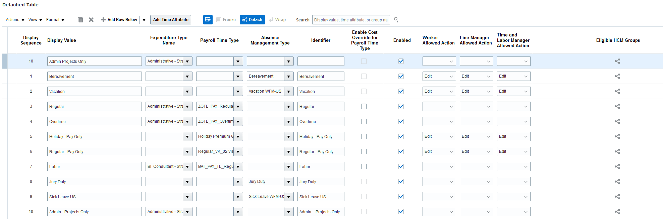Image resolution: width=663 pixels, height=223 pixels.
Task: Expand Payroll Time Type dropdown for Labor
Action: click(238, 166)
